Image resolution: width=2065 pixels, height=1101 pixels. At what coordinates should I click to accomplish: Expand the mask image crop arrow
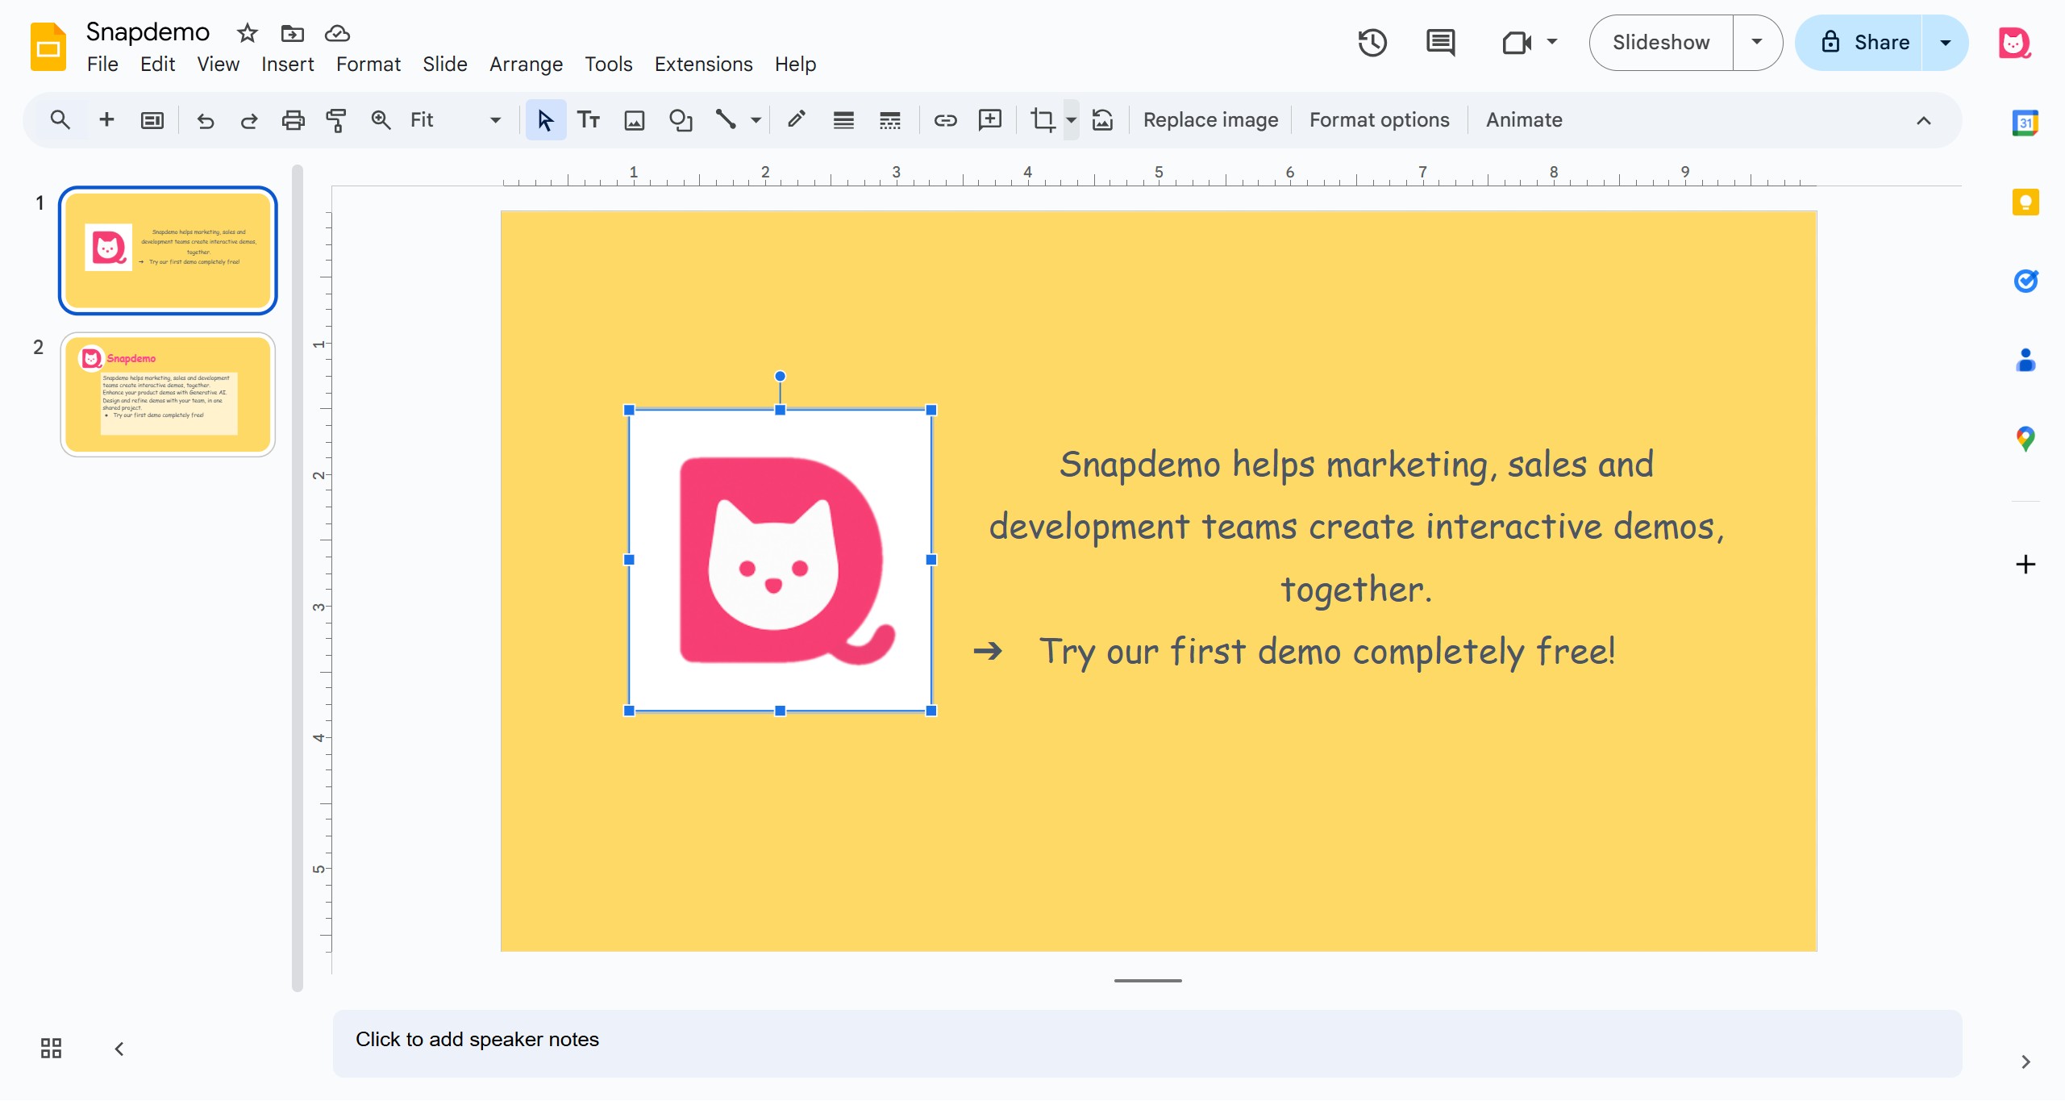[1071, 120]
